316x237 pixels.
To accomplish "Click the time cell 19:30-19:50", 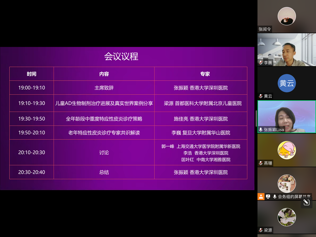I will (x=32, y=119).
